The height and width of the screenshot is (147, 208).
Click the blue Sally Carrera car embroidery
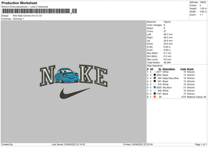point(67,76)
